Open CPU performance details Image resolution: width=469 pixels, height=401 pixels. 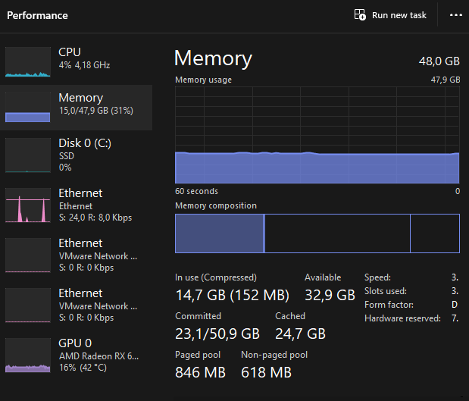(83, 58)
